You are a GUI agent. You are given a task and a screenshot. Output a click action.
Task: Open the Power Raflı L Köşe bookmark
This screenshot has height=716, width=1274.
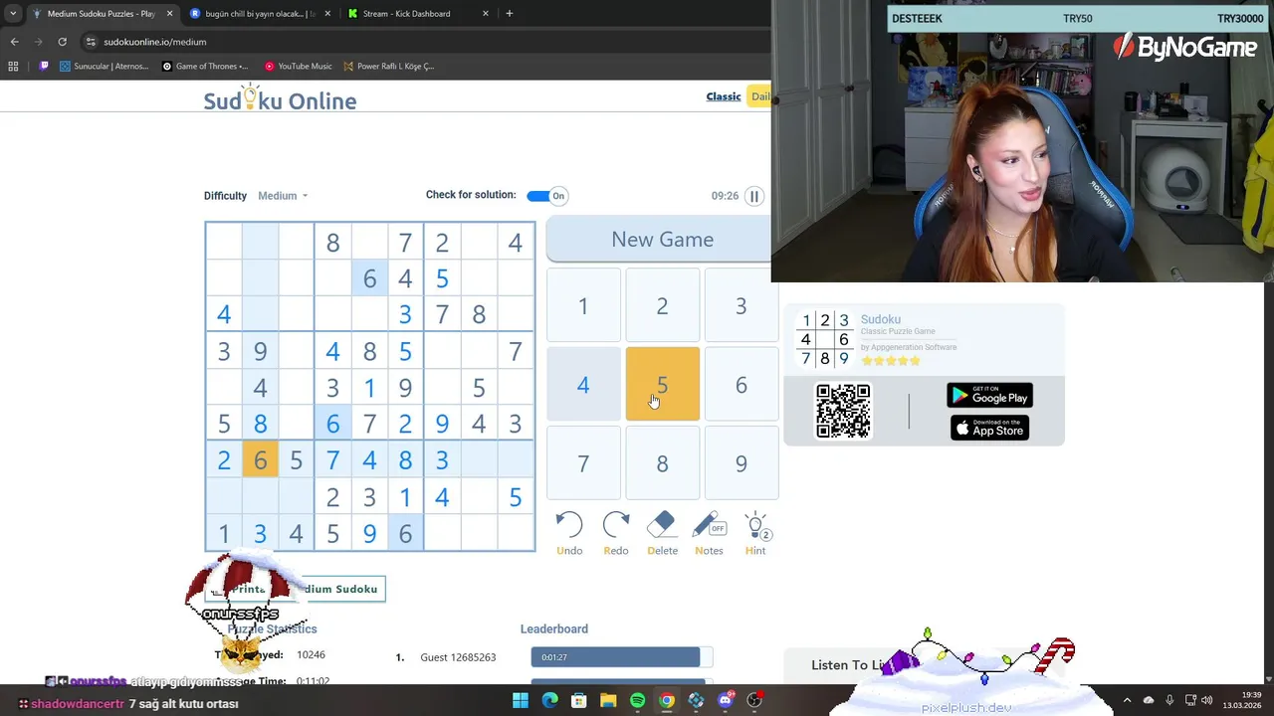pos(388,67)
